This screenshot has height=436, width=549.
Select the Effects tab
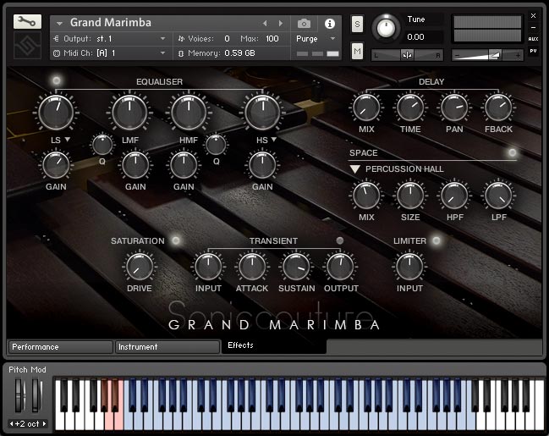coord(274,346)
